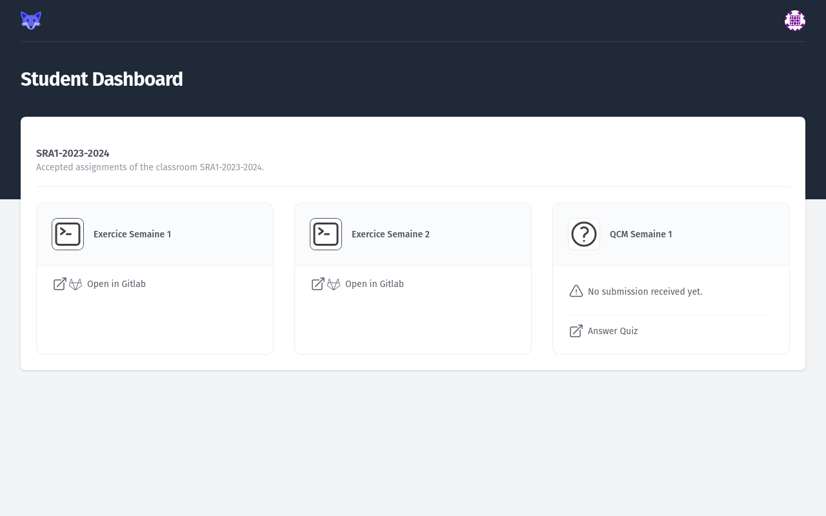Click the external link icon on Exercice Semaine 1
Image resolution: width=826 pixels, height=516 pixels.
point(59,283)
